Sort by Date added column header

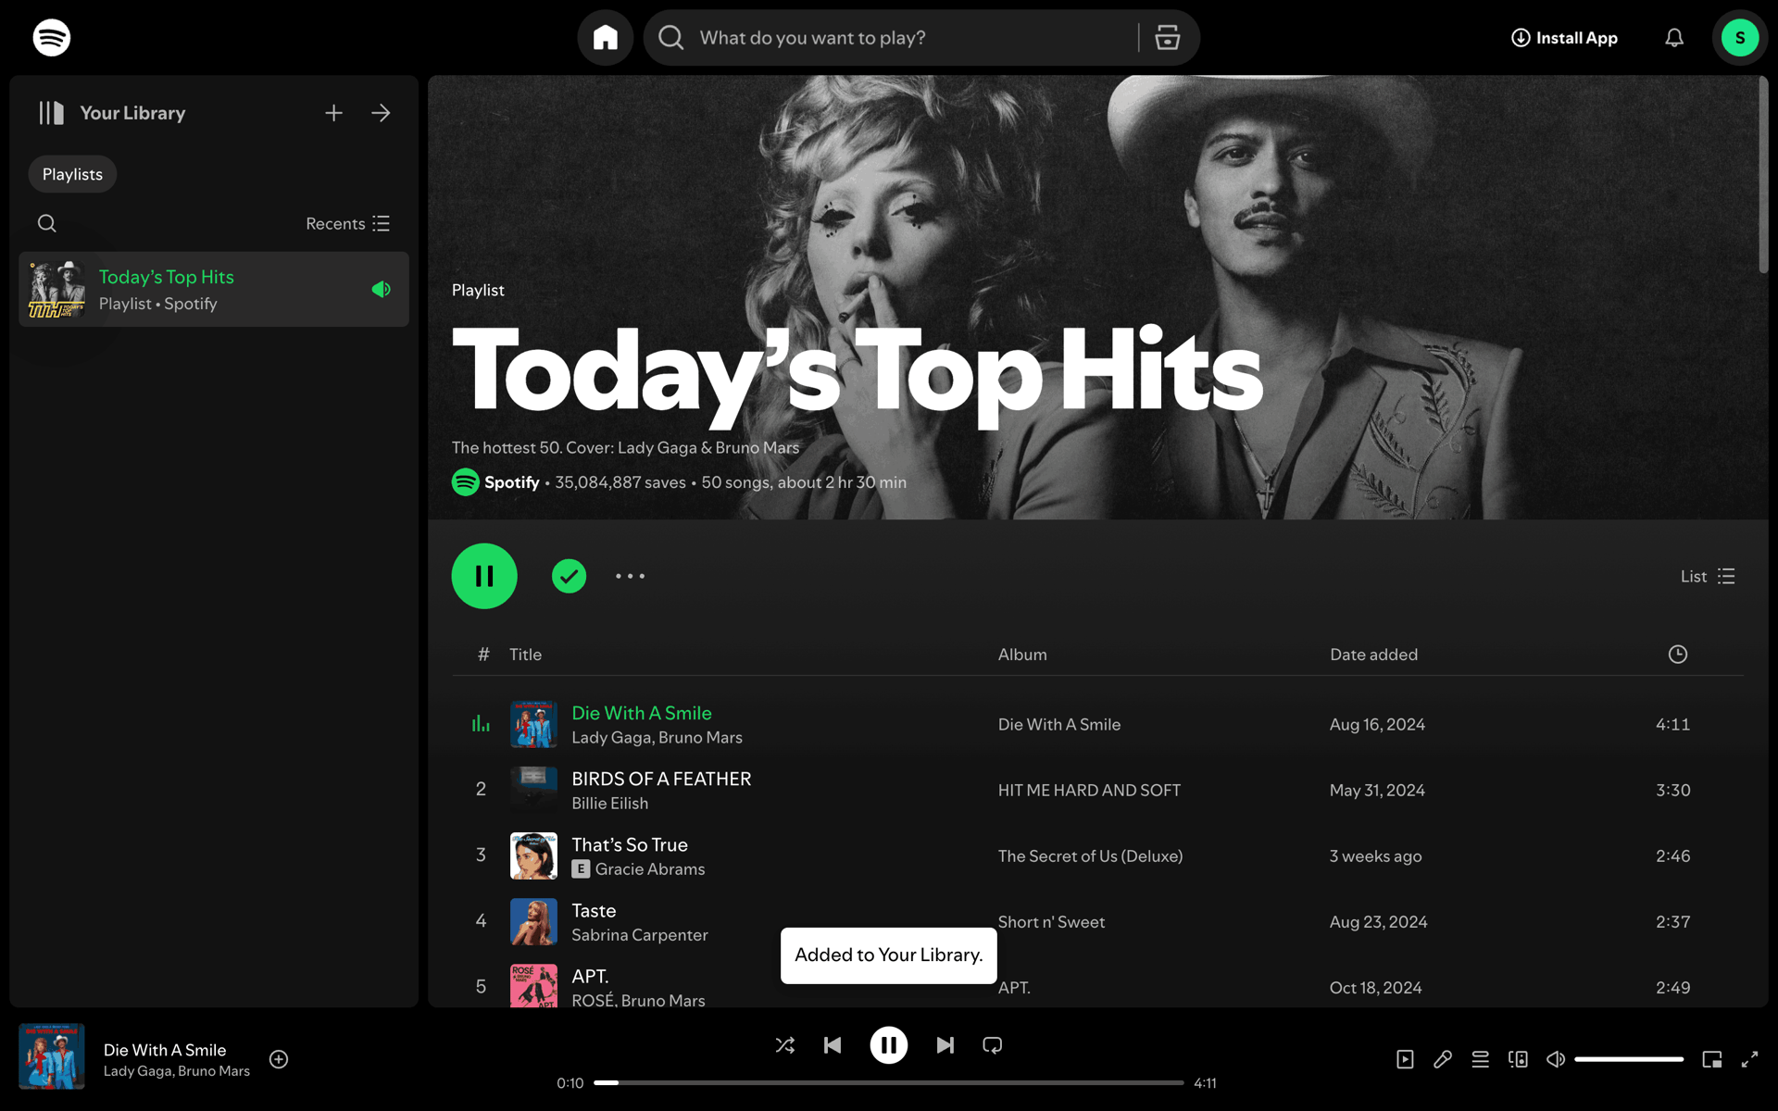[x=1373, y=655]
